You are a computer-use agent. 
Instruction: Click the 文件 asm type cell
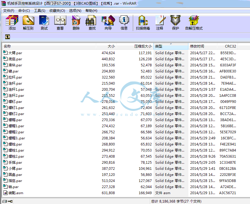pyautogui.click(x=162, y=193)
